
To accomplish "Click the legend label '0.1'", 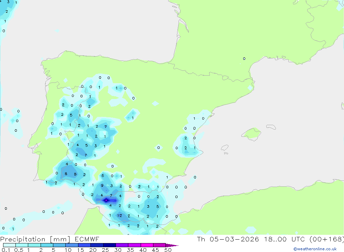I will (x=6, y=250).
